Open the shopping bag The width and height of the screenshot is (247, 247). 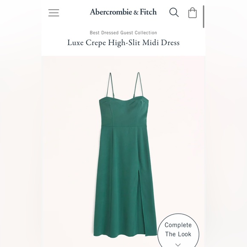[192, 13]
